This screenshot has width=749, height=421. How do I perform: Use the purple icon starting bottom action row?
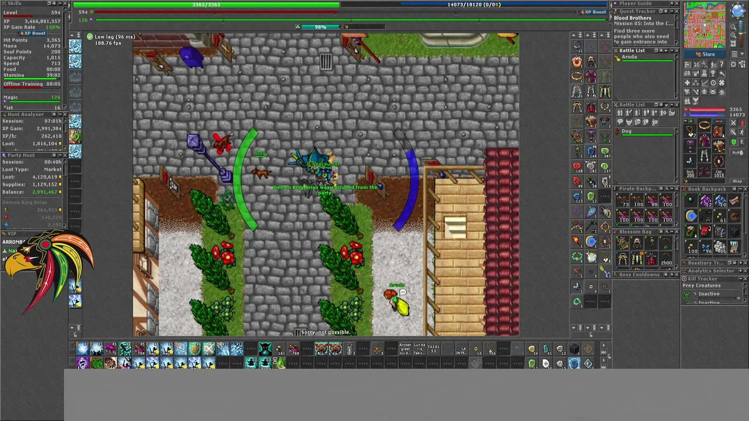[82, 364]
